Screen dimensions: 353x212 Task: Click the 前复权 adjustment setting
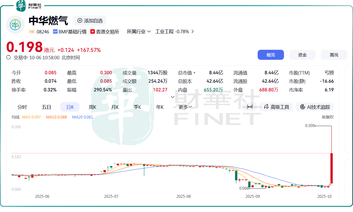[x=328, y=117]
